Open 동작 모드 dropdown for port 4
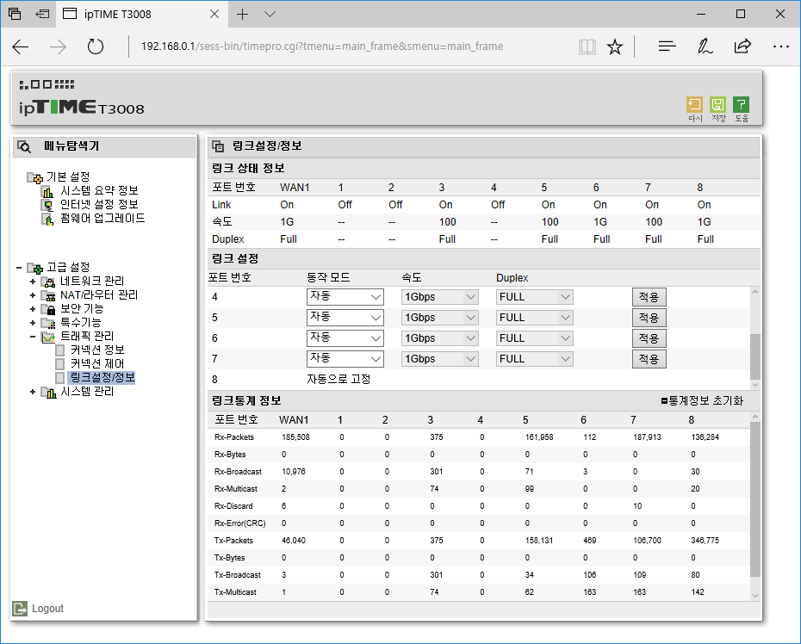Image resolution: width=801 pixels, height=644 pixels. click(345, 297)
